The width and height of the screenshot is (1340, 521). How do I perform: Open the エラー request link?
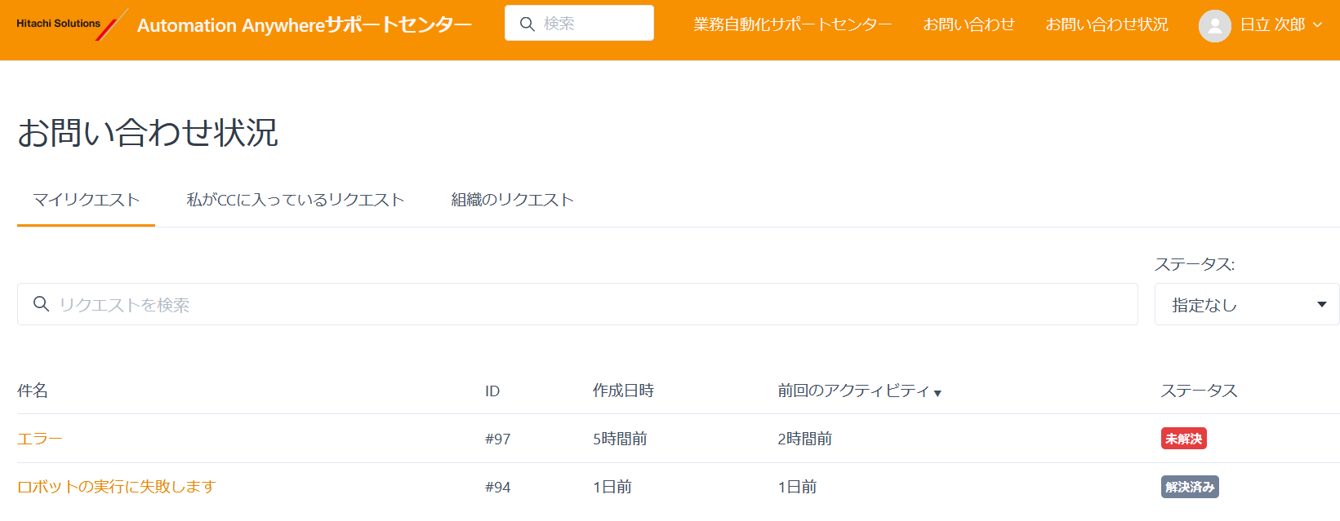tap(40, 439)
